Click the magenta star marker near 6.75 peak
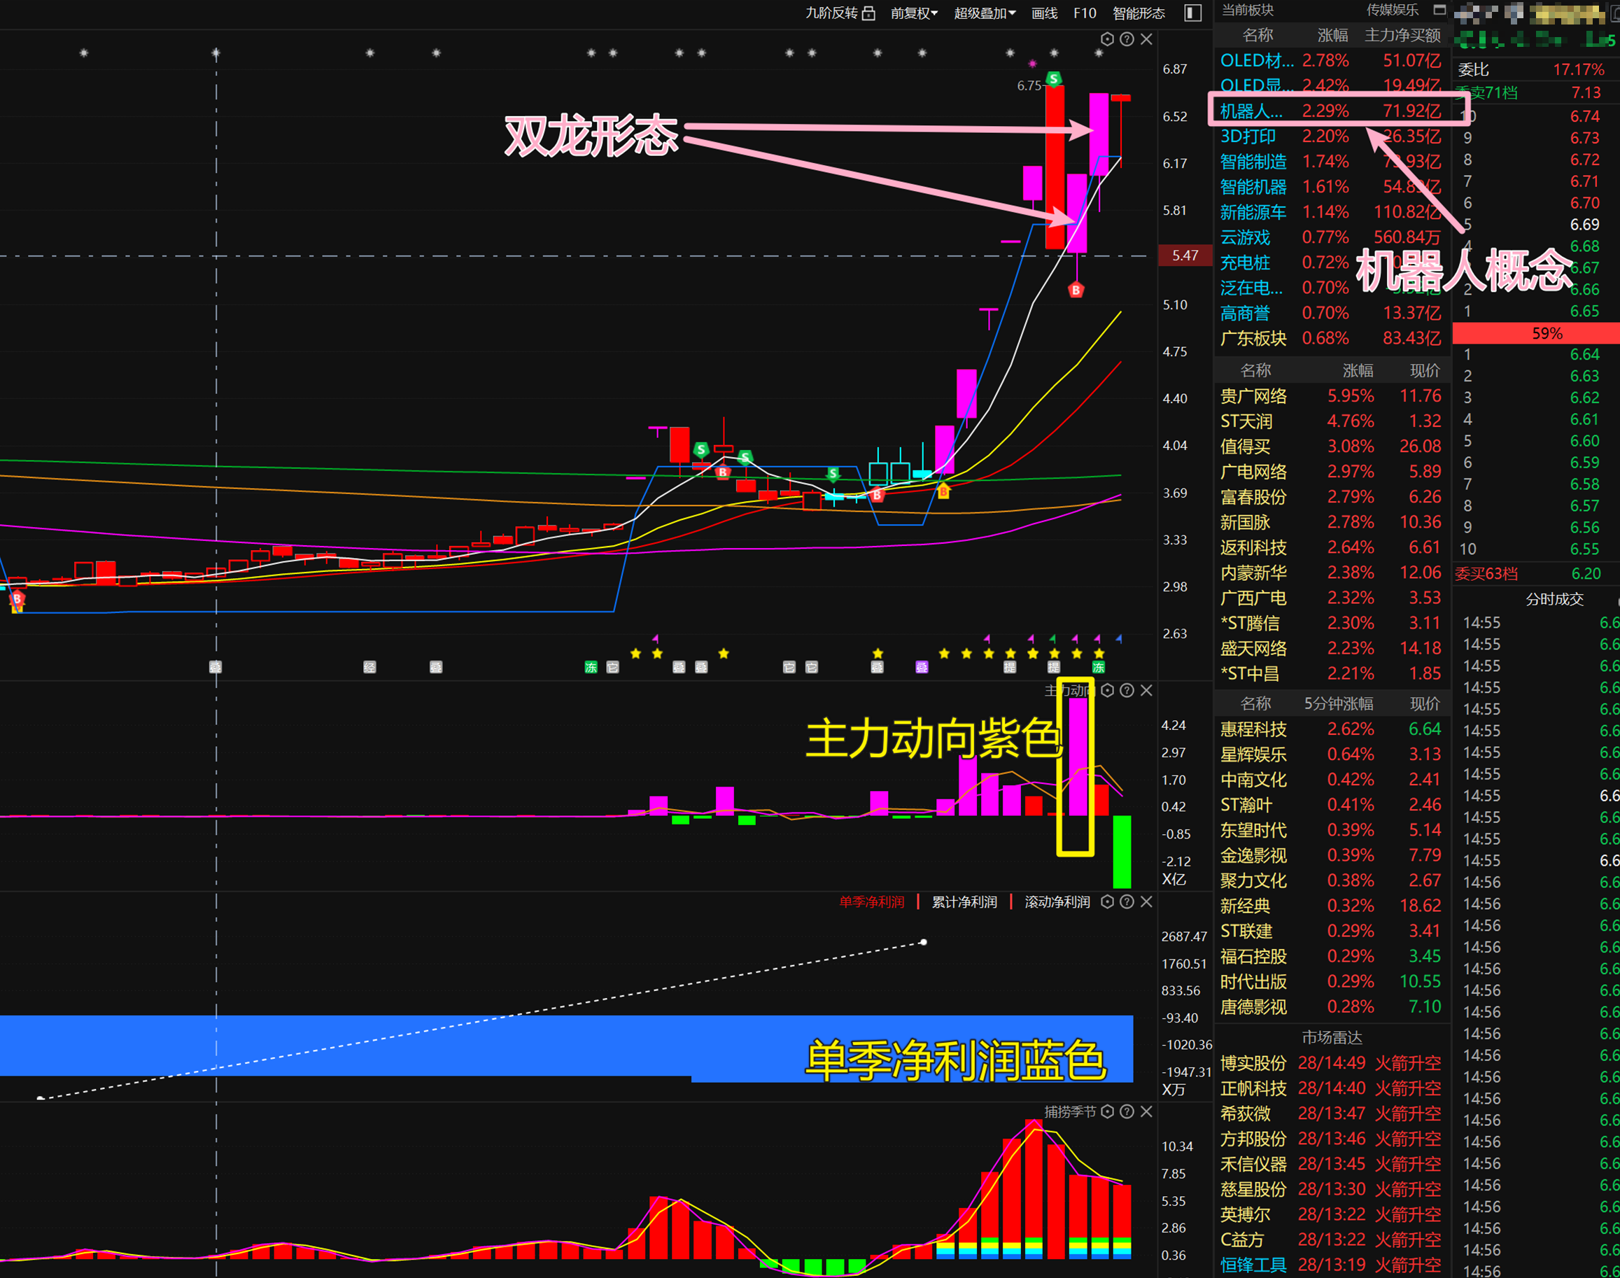This screenshot has width=1620, height=1278. pos(1032,64)
